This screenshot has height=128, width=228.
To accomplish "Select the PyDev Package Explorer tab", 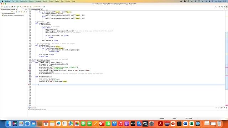I will click(9, 10).
